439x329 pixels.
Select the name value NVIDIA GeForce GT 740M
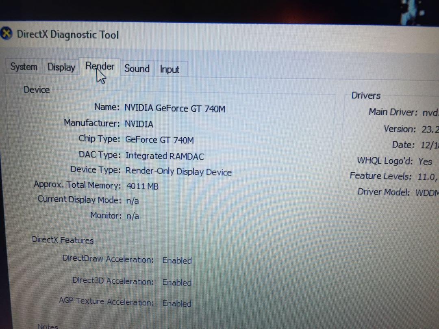tap(175, 108)
